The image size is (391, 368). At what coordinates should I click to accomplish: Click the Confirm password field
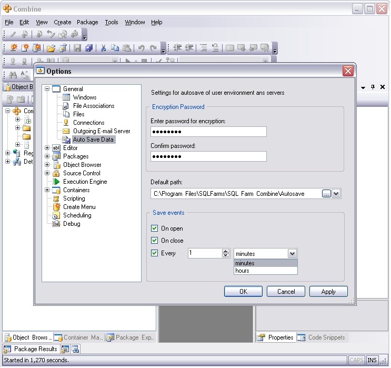tap(208, 156)
